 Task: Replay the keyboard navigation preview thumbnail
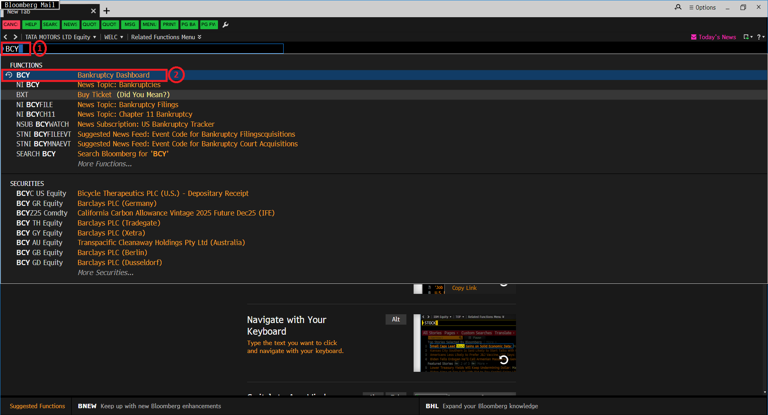[x=504, y=359]
